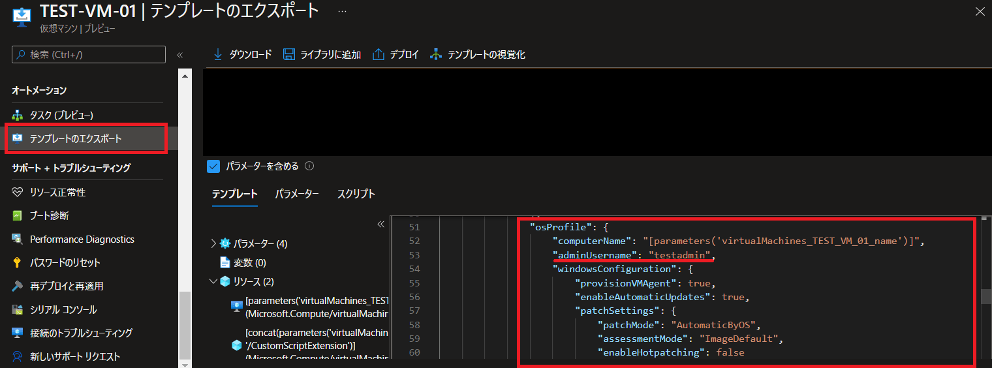
Task: Close the export template blade
Action: (x=980, y=11)
